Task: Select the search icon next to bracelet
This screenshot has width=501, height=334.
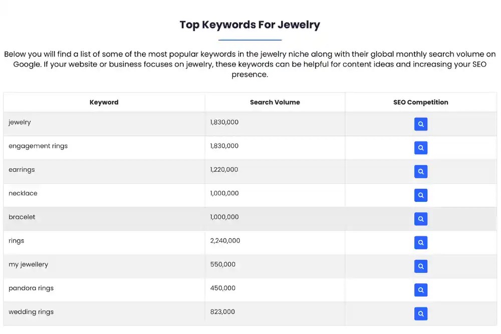Action: click(x=421, y=219)
